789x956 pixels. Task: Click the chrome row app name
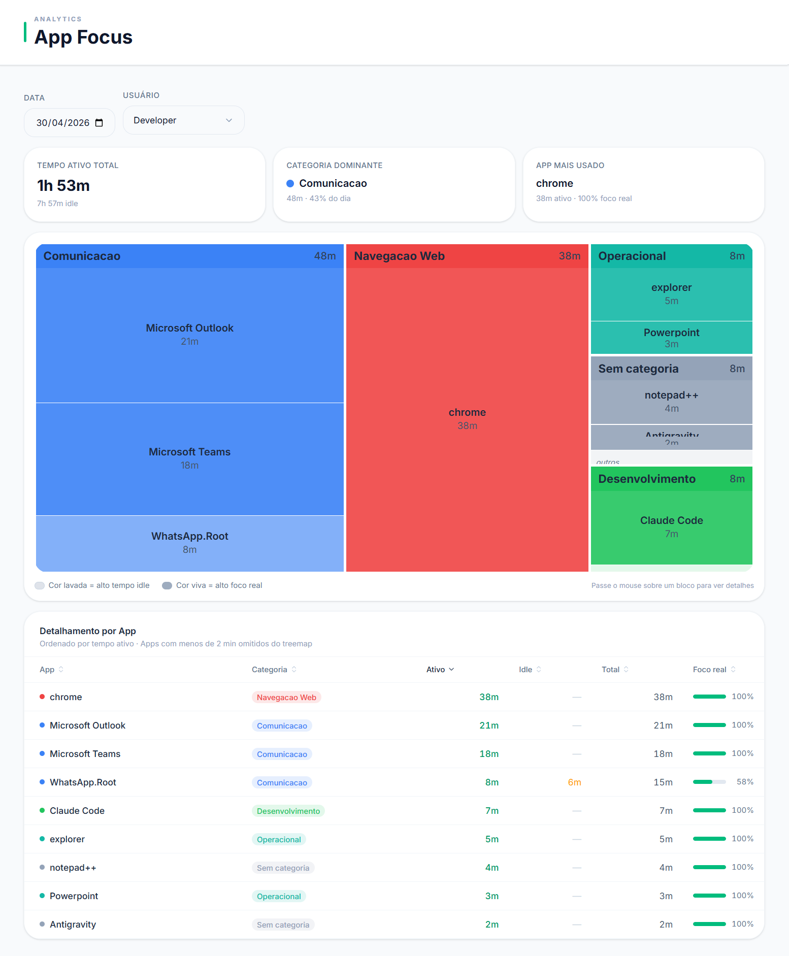point(65,697)
